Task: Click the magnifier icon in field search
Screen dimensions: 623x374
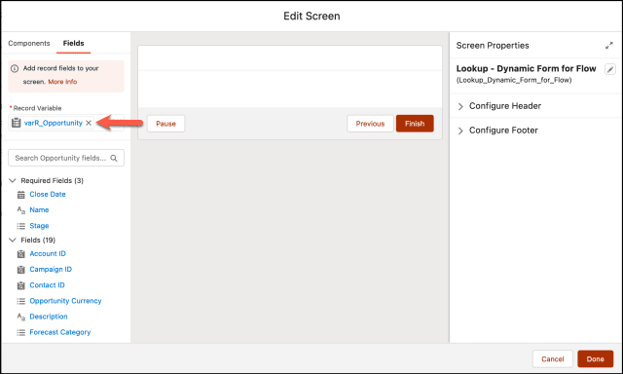Action: point(114,158)
